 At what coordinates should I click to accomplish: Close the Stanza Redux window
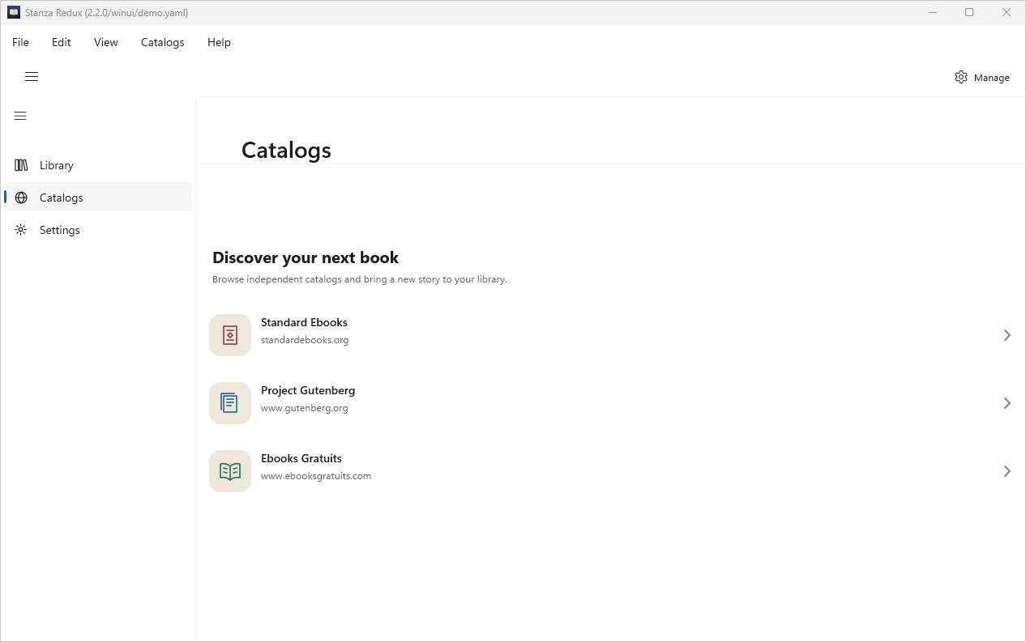[x=1007, y=12]
